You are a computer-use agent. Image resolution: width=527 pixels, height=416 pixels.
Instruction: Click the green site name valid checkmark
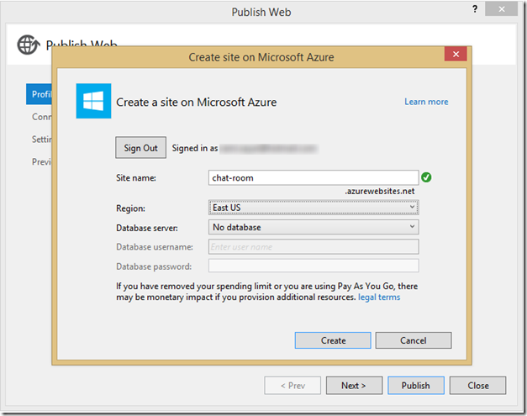tap(426, 177)
